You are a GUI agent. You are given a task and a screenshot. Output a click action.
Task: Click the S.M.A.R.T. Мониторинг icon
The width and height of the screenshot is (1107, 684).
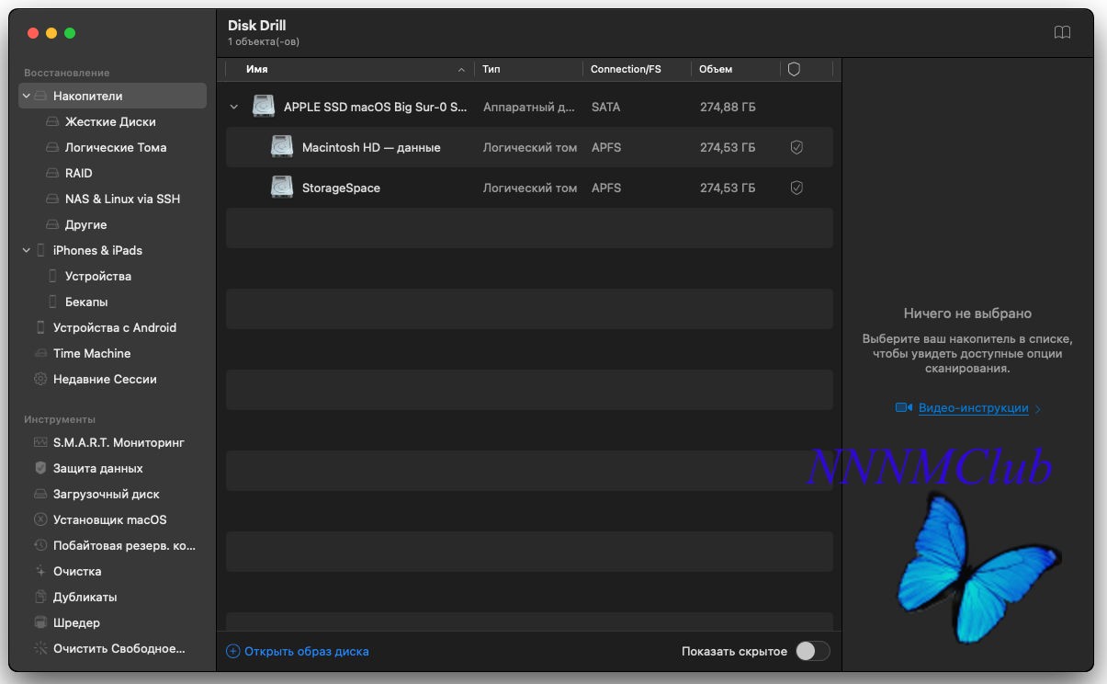coord(40,442)
